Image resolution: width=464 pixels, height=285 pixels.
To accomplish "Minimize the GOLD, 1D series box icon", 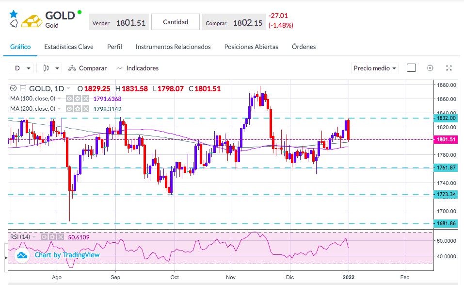I will (23, 88).
